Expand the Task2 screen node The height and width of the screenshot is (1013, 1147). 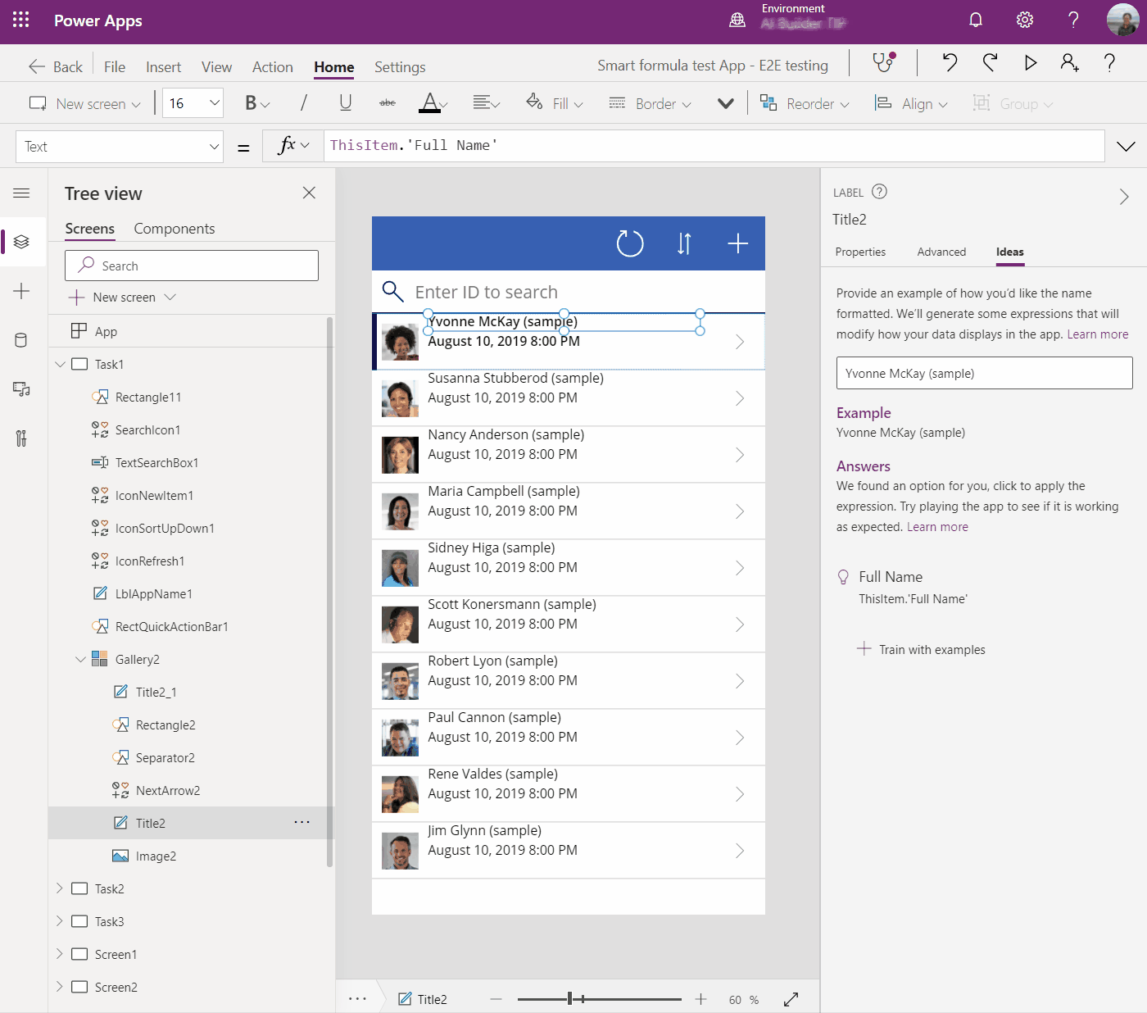point(59,888)
